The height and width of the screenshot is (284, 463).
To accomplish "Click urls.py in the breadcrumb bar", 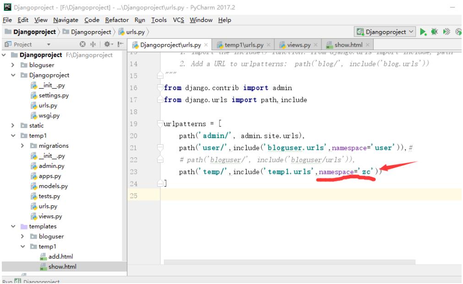I will coord(132,32).
